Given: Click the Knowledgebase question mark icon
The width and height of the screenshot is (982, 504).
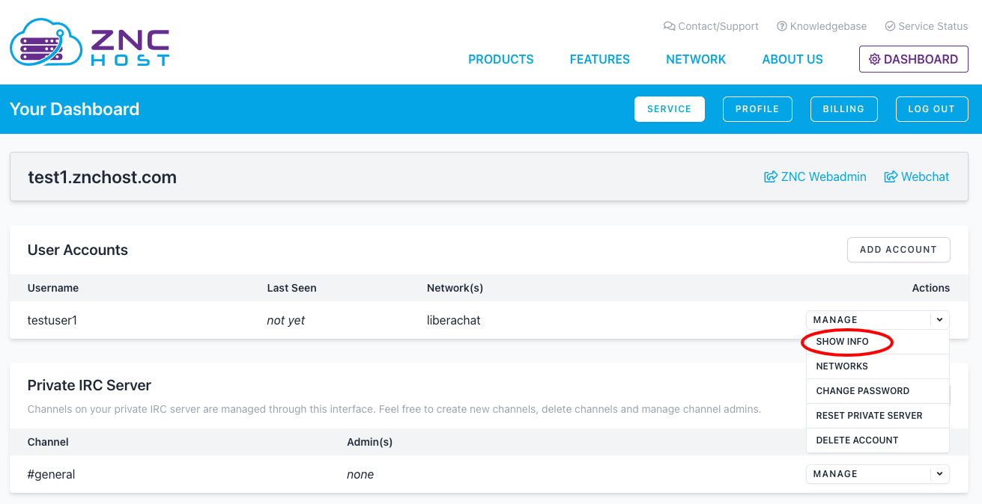Looking at the screenshot, I should [782, 26].
